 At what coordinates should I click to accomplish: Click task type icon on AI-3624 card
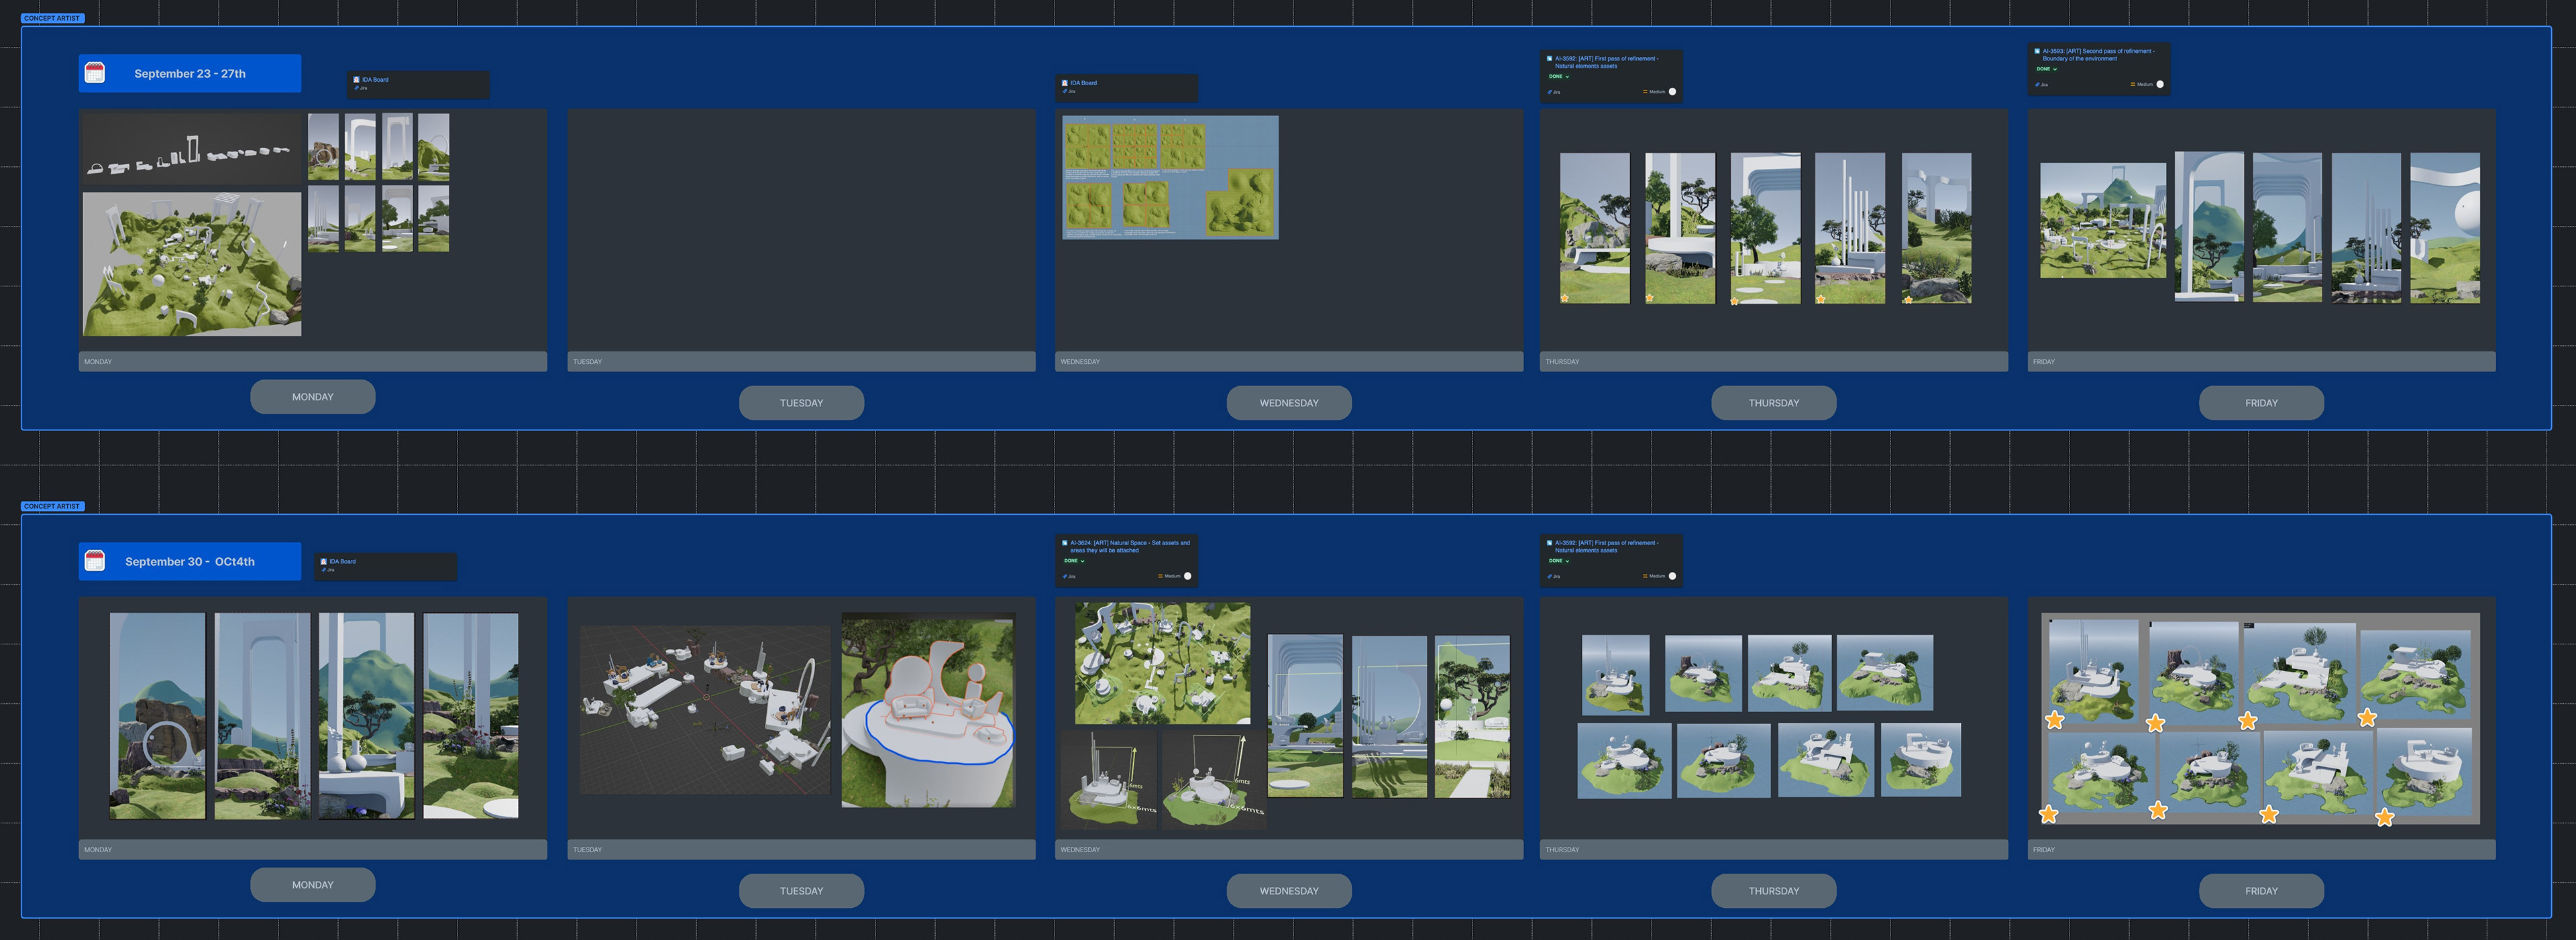tap(1064, 544)
